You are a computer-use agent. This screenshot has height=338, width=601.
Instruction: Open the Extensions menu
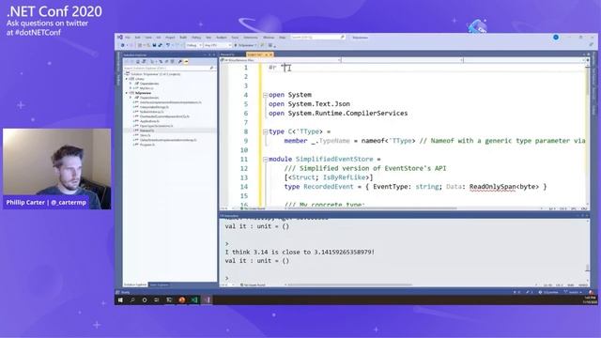tap(251, 38)
